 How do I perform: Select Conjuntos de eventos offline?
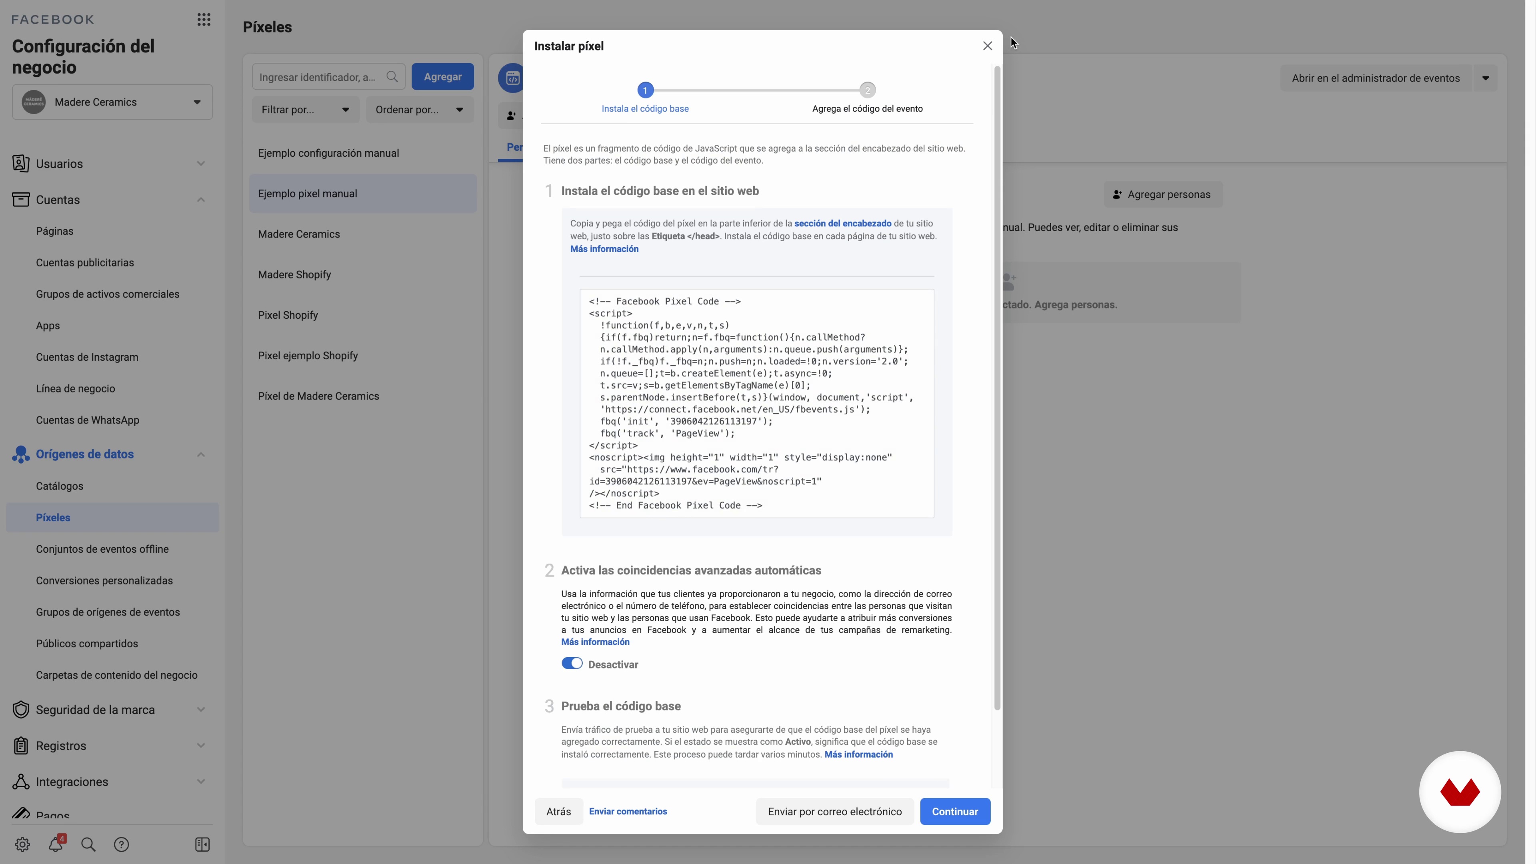click(x=102, y=549)
